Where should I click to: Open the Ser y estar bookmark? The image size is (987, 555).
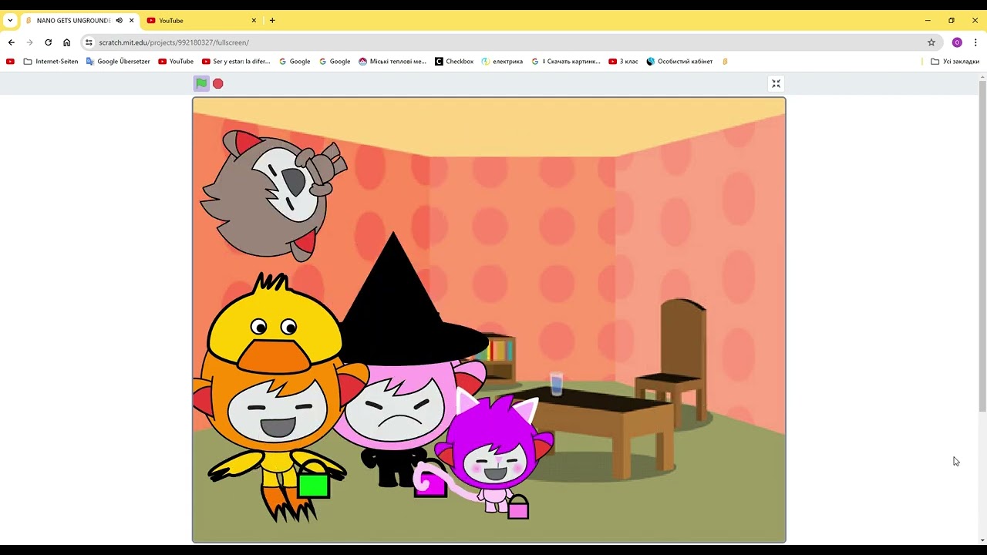pyautogui.click(x=236, y=62)
